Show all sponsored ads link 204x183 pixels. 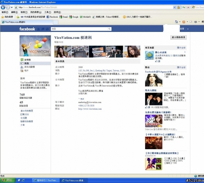pos(181,67)
